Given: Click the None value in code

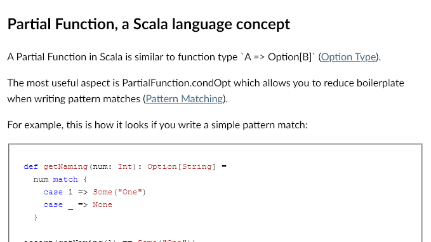Looking at the screenshot, I should coord(103,205).
